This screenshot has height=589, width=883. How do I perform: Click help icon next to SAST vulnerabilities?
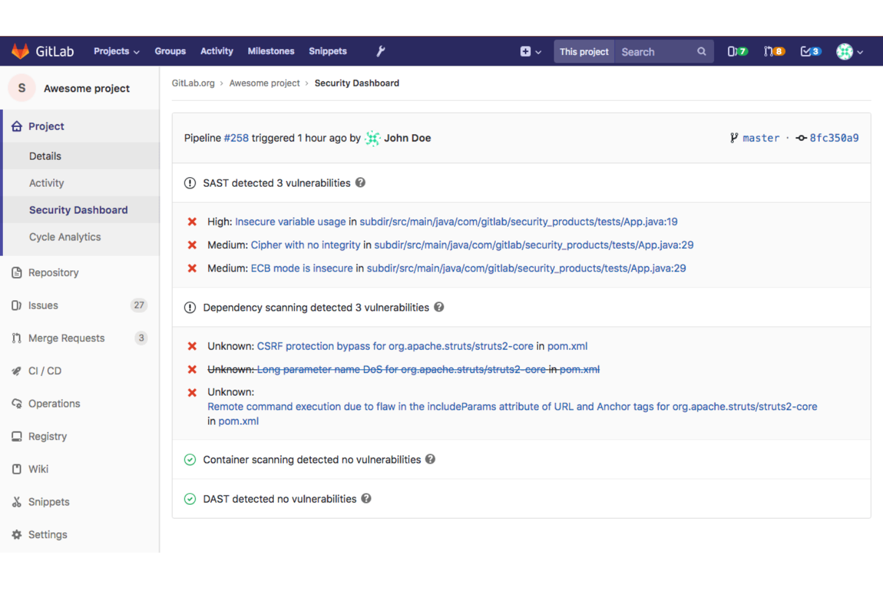click(360, 183)
